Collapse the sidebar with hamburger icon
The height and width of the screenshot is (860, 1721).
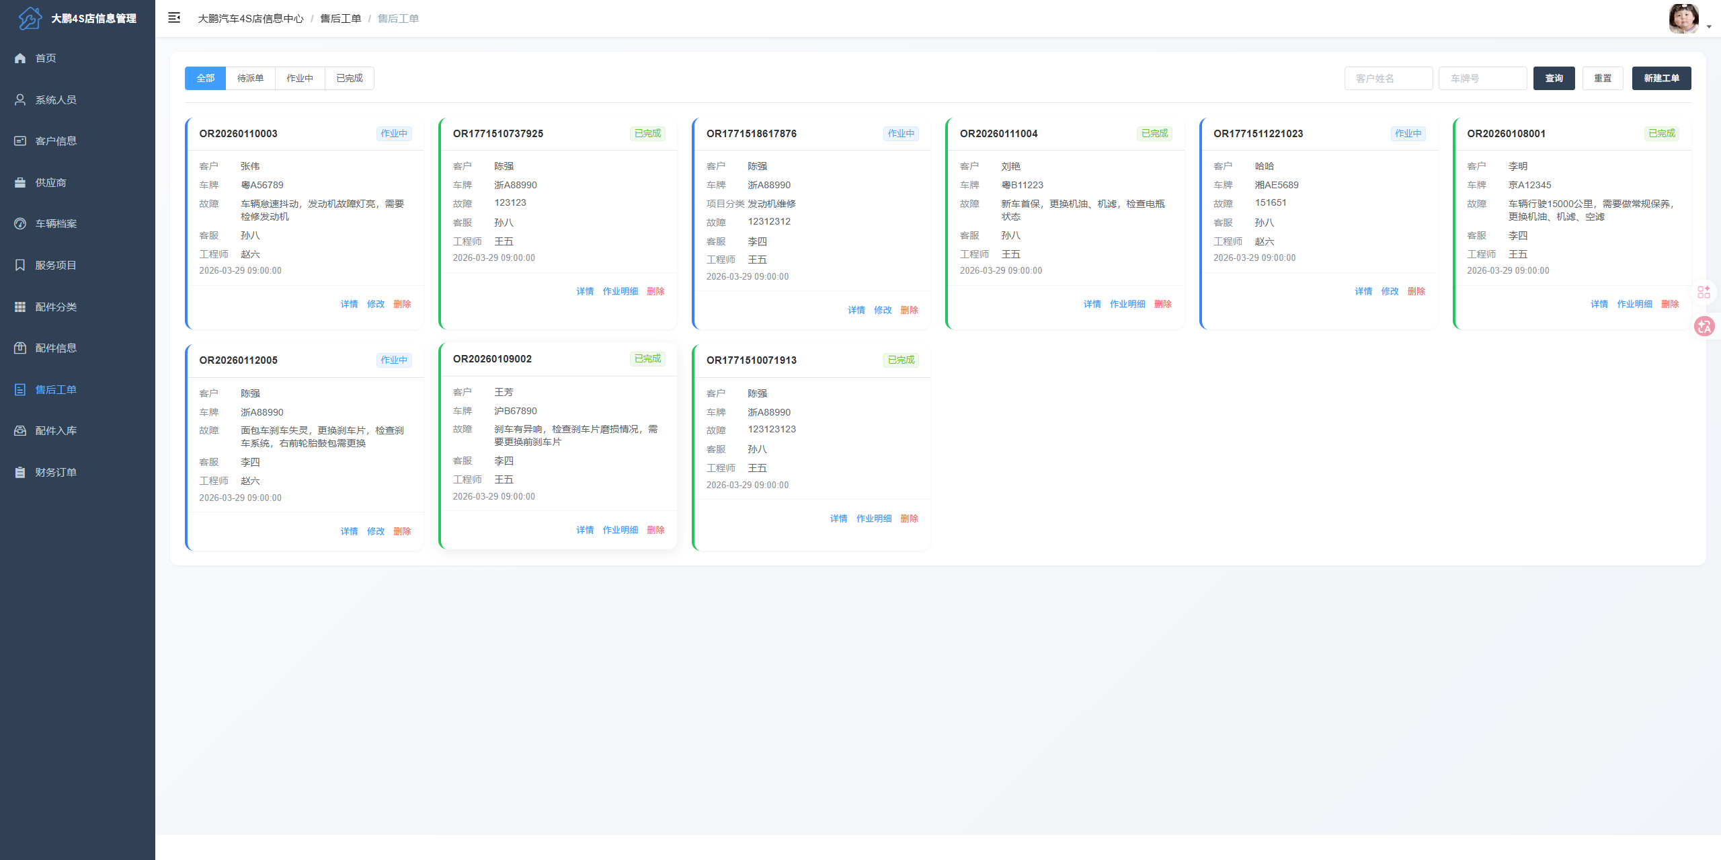pos(174,18)
